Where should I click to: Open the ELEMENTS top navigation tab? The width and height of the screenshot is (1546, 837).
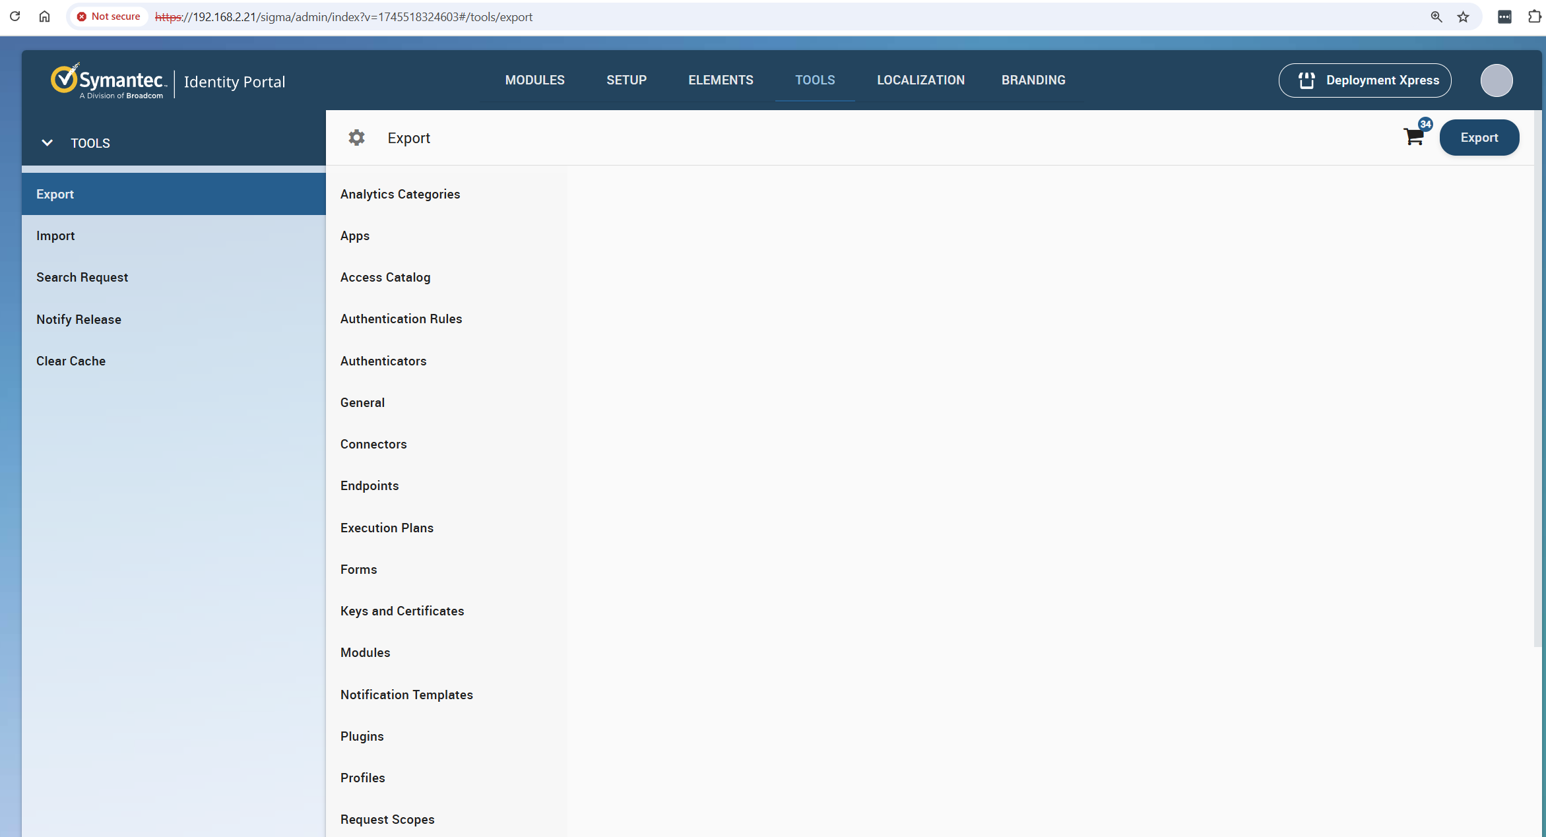[721, 80]
